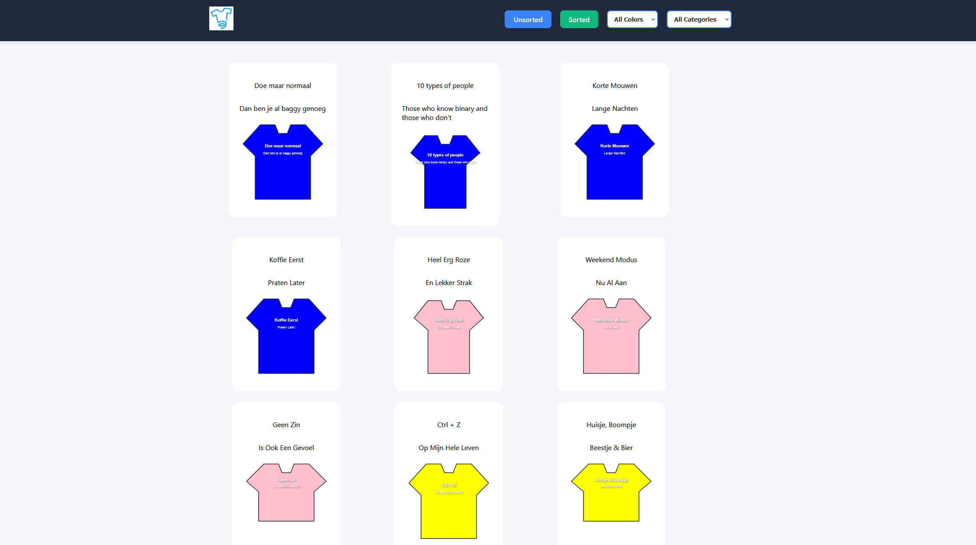Click the Unsorted button
This screenshot has width=976, height=545.
coord(528,19)
